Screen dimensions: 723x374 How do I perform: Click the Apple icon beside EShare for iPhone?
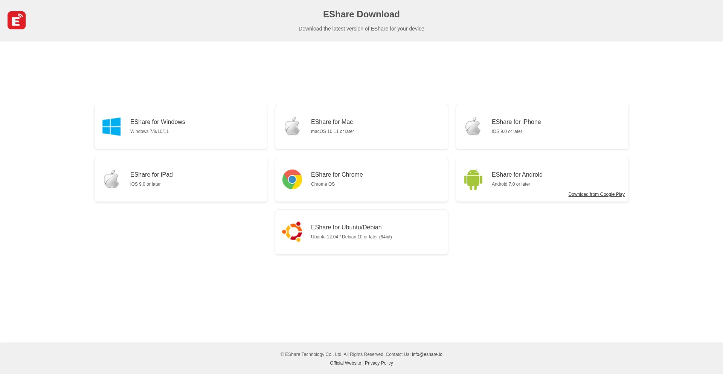coord(473,127)
